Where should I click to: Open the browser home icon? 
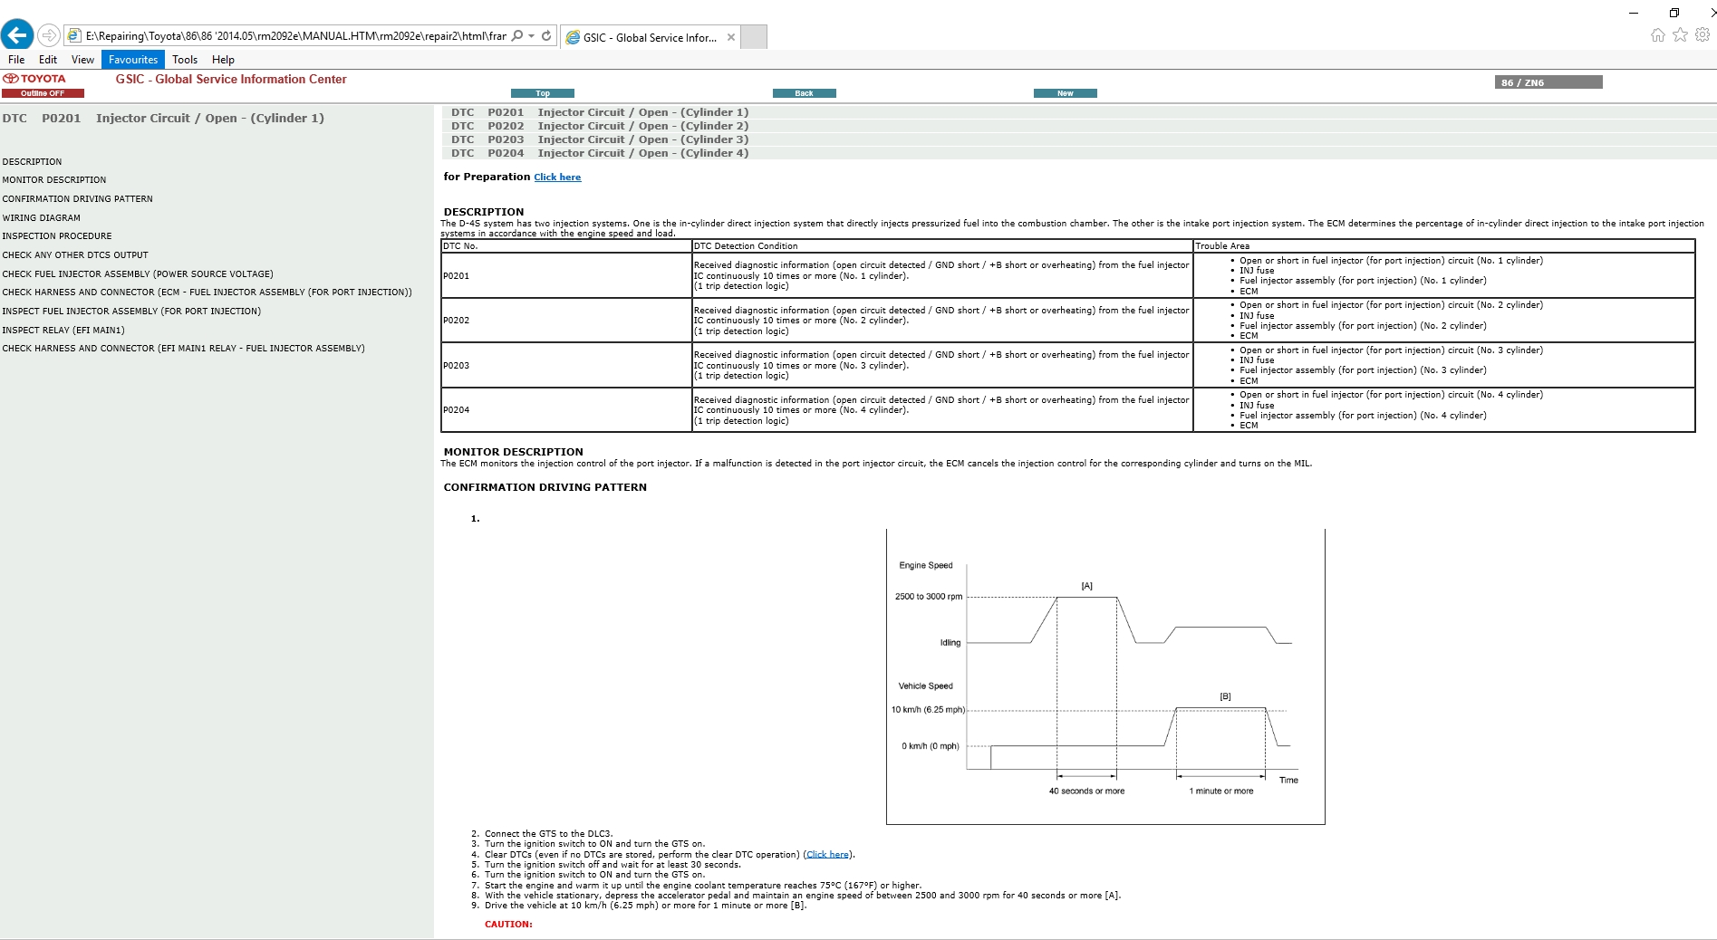pos(1657,35)
